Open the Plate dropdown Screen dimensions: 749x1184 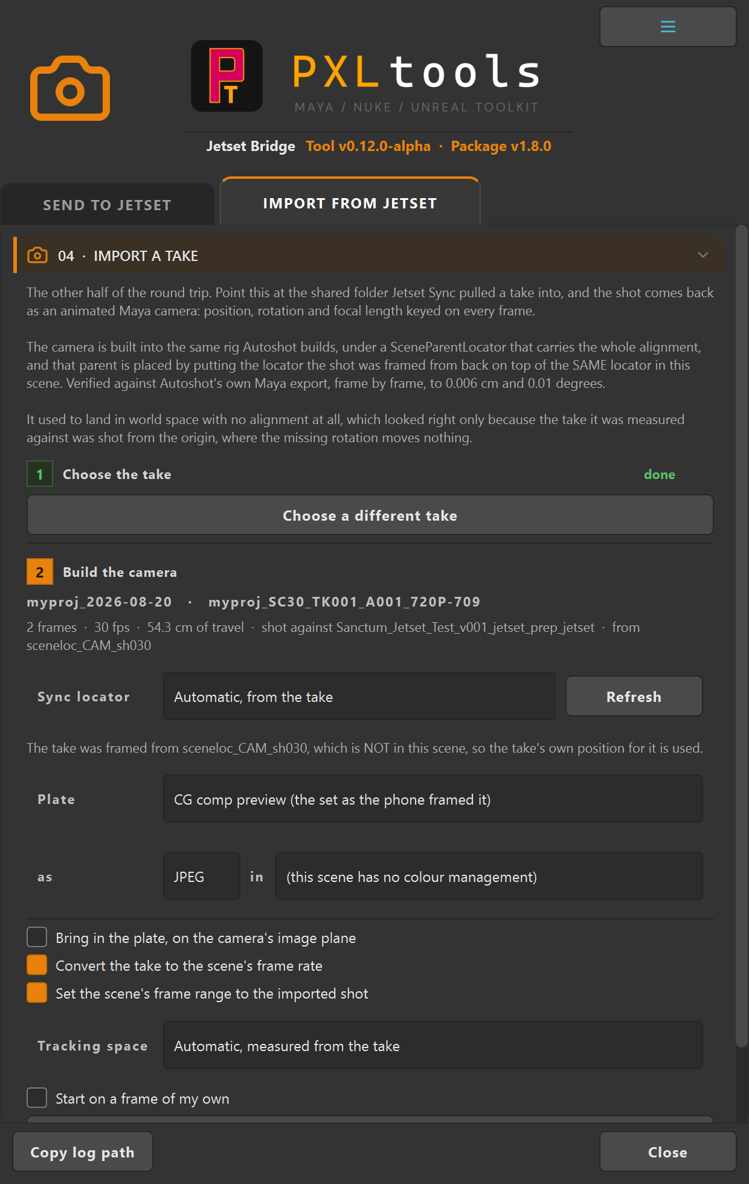click(x=432, y=799)
